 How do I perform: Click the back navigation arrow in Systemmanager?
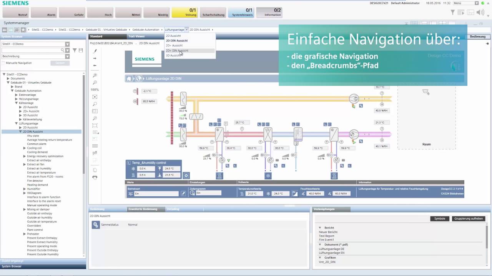pos(5,30)
